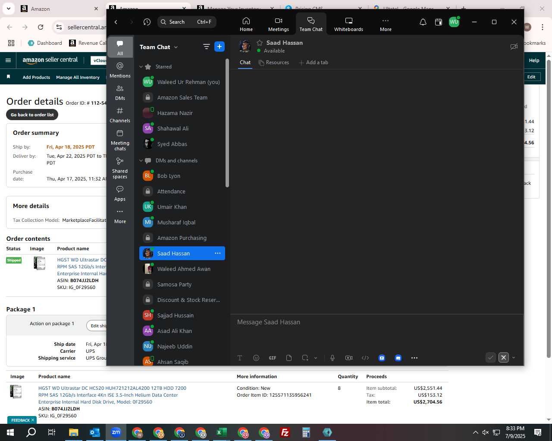Click Manage All Inventory in Seller Central
552x441 pixels.
78,77
